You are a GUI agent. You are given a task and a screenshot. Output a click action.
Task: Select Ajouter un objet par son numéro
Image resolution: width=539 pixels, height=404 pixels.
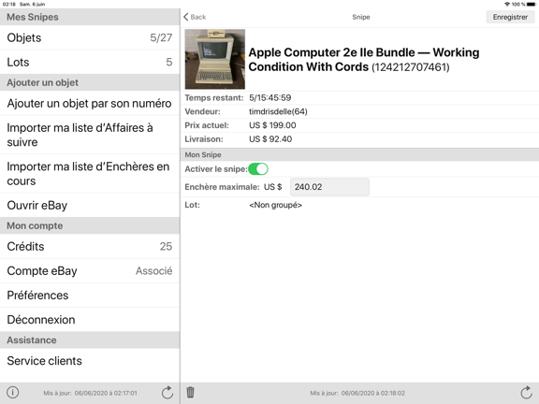click(x=90, y=104)
